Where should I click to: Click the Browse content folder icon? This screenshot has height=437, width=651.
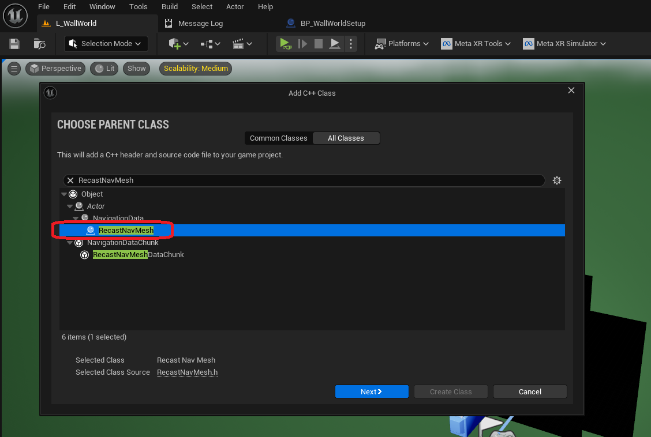39,44
